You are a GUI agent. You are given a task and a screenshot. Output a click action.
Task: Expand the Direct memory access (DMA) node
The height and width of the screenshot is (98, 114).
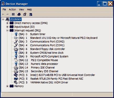tap(7, 23)
